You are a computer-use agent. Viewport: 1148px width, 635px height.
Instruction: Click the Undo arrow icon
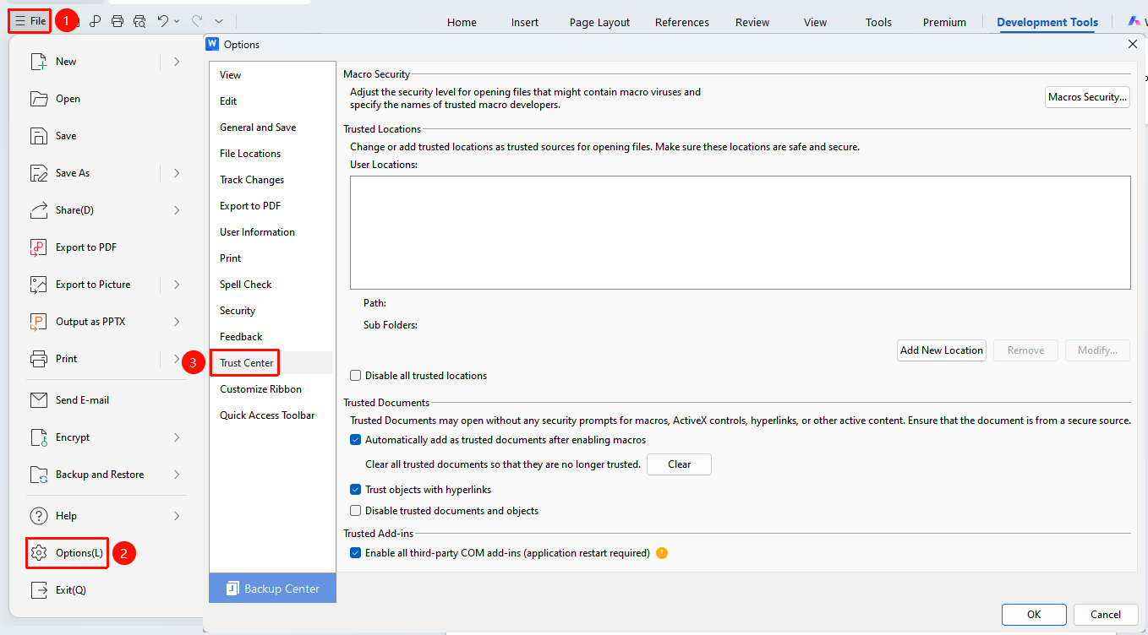click(x=164, y=21)
